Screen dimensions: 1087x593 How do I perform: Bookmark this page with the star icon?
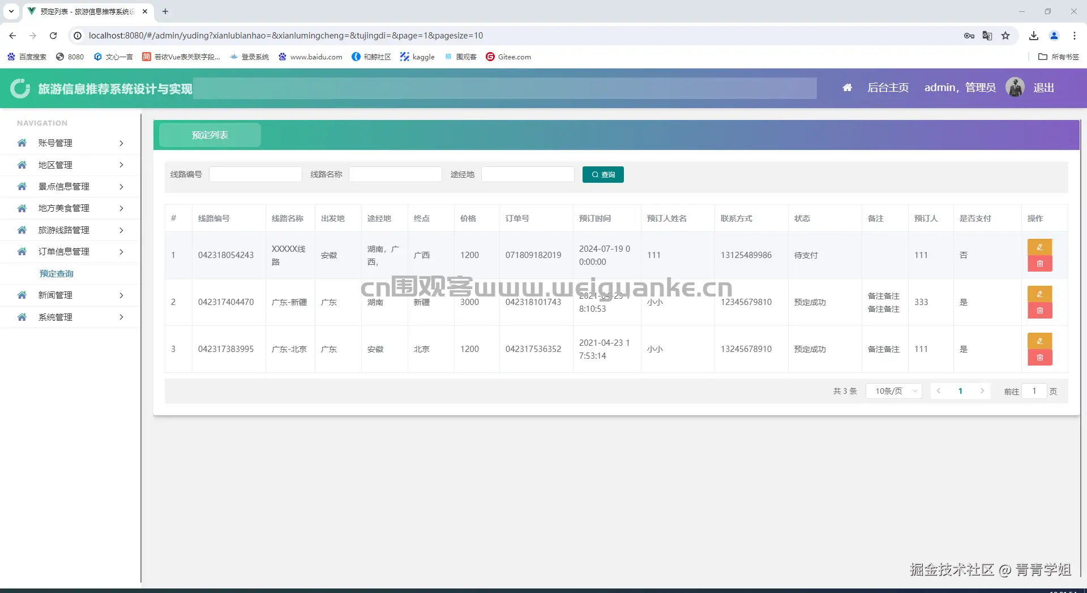tap(1005, 36)
